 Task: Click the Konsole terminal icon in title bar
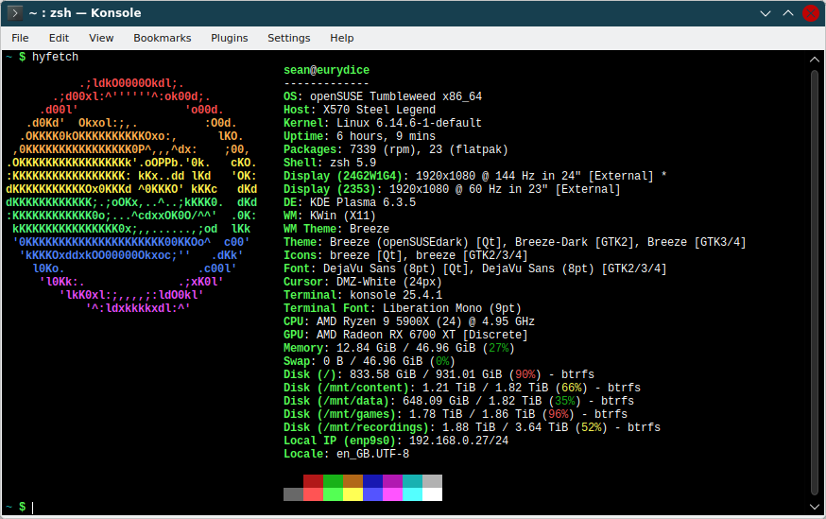[15, 12]
